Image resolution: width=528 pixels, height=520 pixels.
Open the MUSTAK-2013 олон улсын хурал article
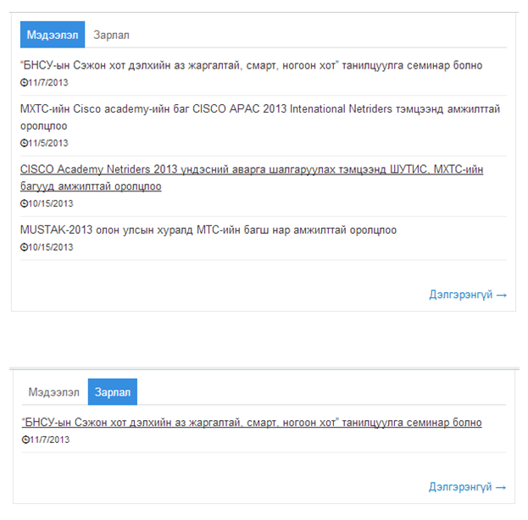pyautogui.click(x=208, y=230)
